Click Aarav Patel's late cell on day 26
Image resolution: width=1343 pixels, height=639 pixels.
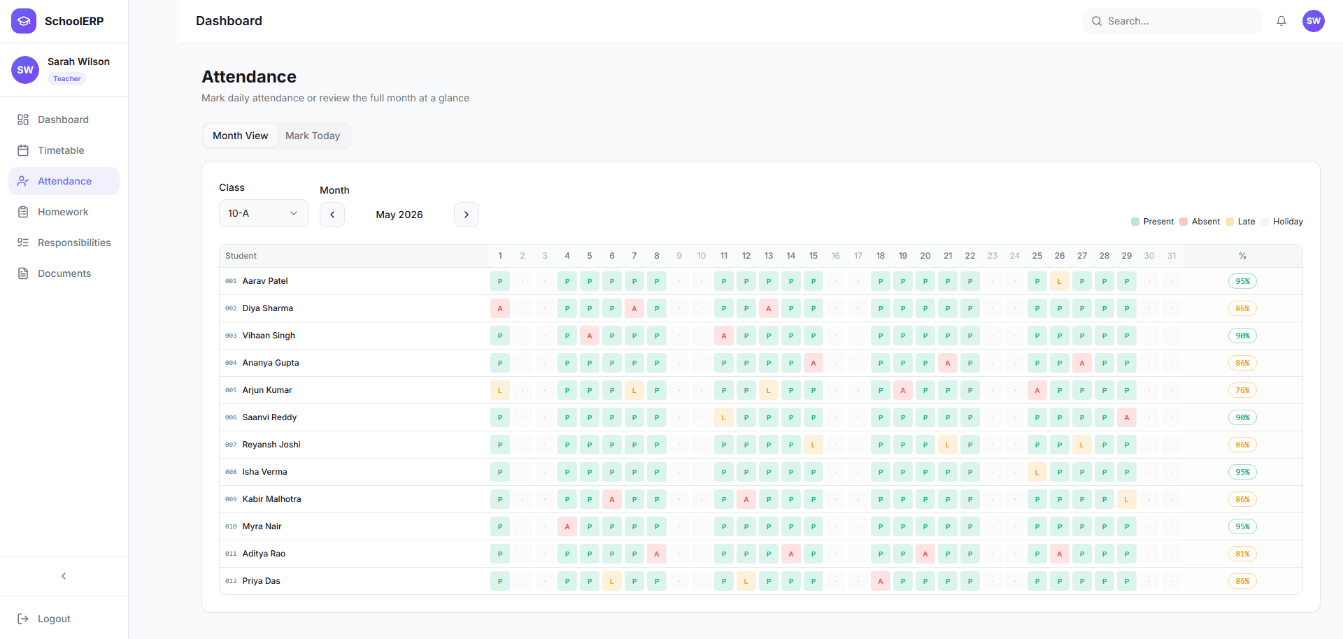1060,281
